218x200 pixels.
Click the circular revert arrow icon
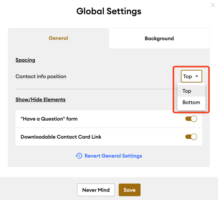(x=79, y=156)
